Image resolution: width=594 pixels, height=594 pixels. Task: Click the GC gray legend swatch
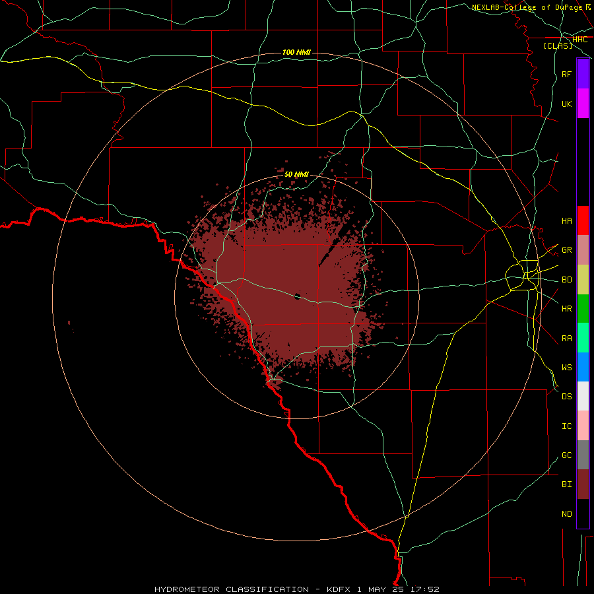point(583,455)
